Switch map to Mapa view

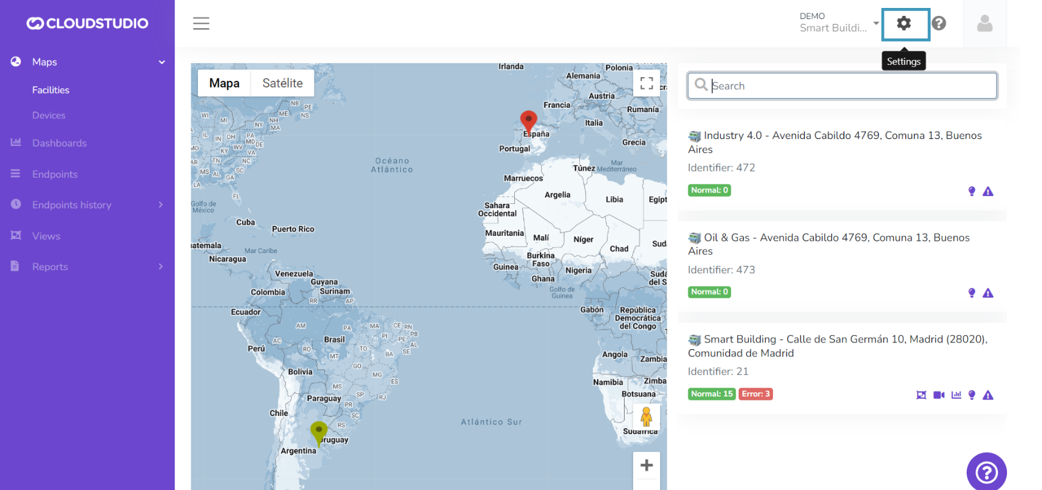point(224,83)
